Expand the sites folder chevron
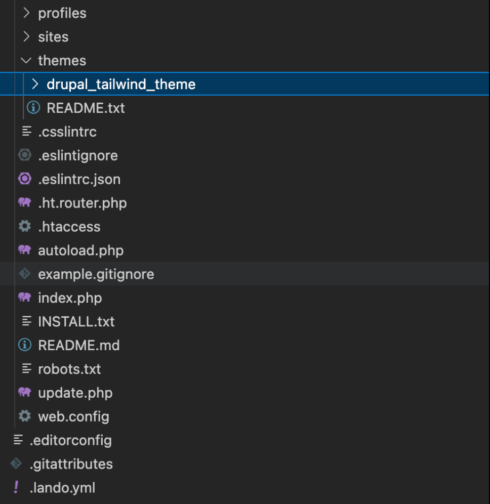490x504 pixels. pos(26,37)
